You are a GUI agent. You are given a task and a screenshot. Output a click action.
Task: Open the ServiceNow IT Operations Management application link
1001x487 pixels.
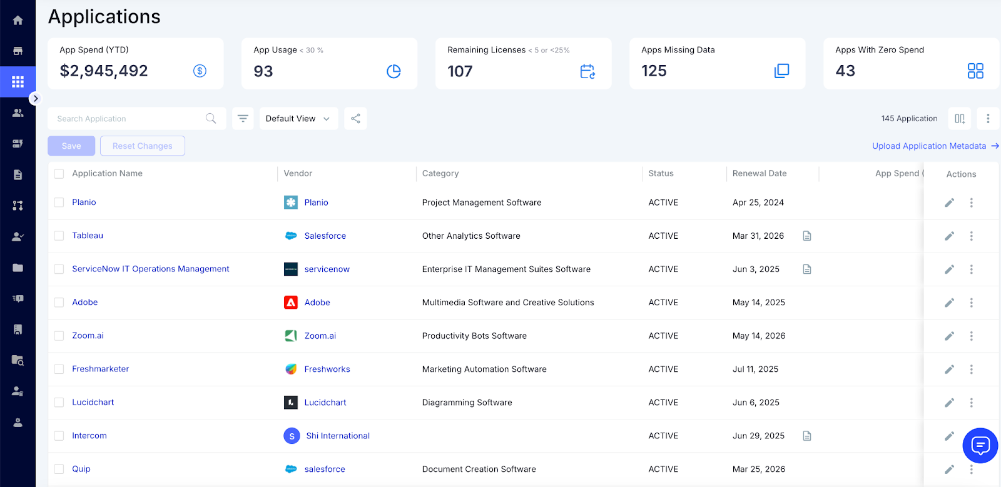pos(151,269)
